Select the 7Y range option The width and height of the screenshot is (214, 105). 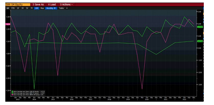[x=32, y=8]
